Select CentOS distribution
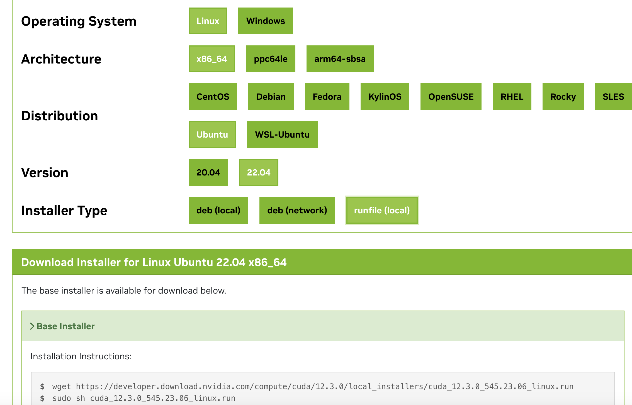 point(213,97)
